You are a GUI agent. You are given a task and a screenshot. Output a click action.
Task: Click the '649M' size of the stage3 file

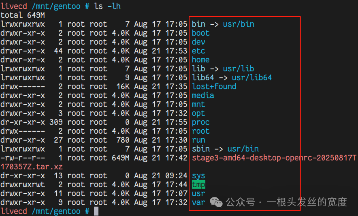click(121, 158)
